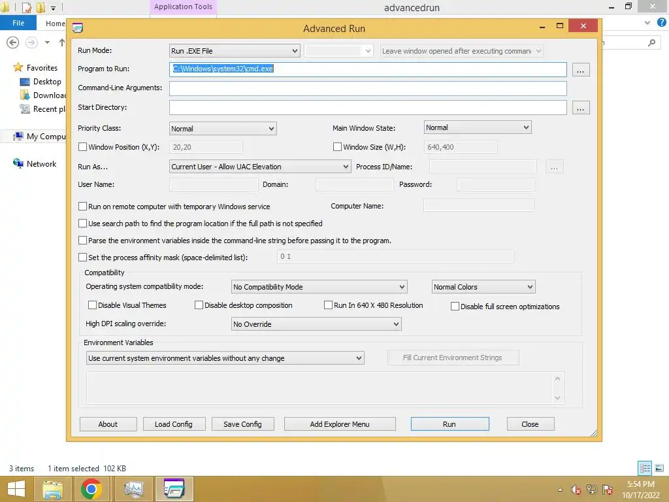Open recent locations dropdown arrow in Explorer
Viewport: 669px width, 502px height.
point(47,42)
